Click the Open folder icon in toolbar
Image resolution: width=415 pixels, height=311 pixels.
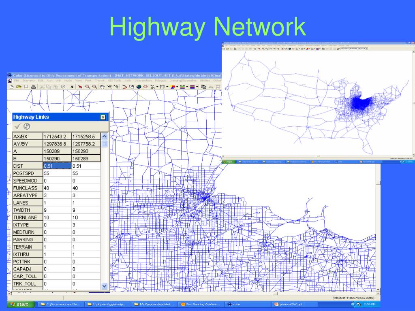click(x=19, y=87)
